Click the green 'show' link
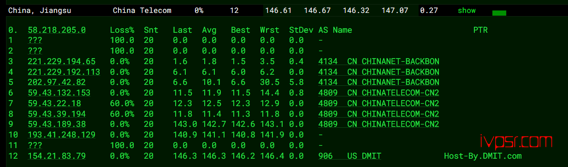 pyautogui.click(x=467, y=10)
